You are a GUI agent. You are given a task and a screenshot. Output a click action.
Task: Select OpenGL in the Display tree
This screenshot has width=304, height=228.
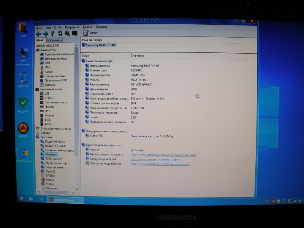[x=51, y=171]
